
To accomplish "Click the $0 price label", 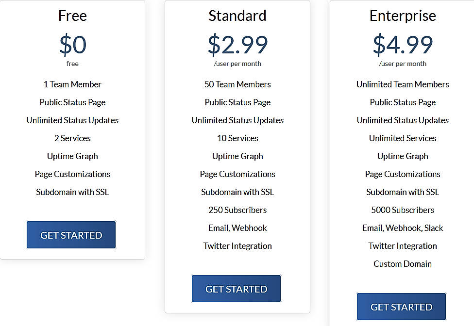I will (72, 44).
